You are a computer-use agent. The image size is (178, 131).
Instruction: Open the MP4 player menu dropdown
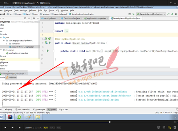(1, 3)
